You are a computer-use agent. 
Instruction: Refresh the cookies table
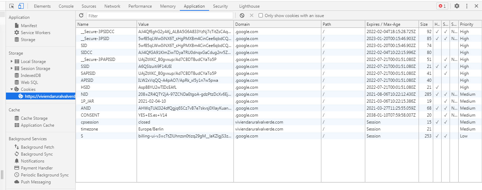click(81, 15)
